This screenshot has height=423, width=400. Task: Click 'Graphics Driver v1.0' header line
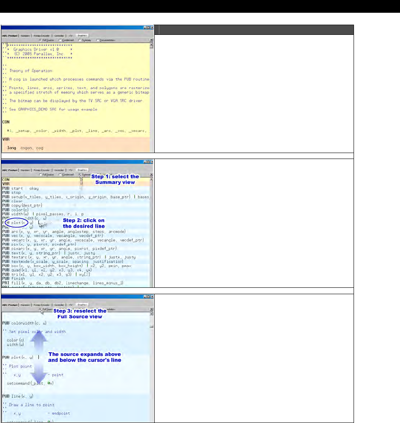click(36, 50)
